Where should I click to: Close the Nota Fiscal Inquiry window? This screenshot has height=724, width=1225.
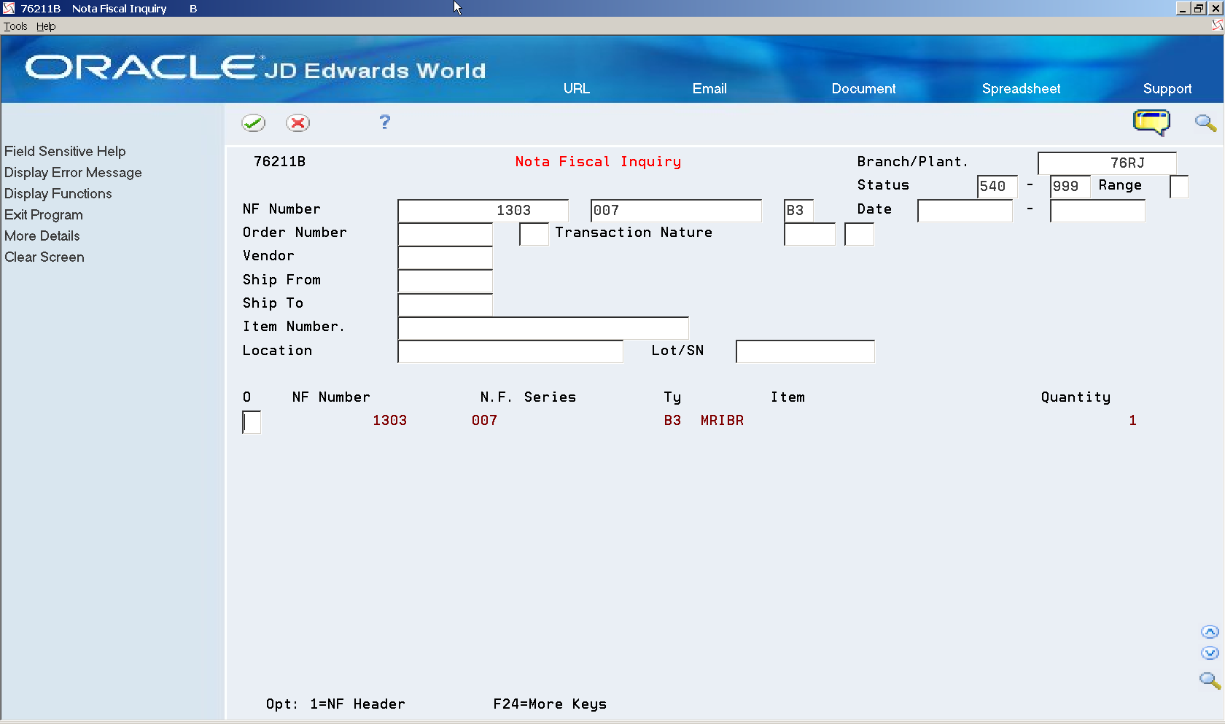point(1215,8)
